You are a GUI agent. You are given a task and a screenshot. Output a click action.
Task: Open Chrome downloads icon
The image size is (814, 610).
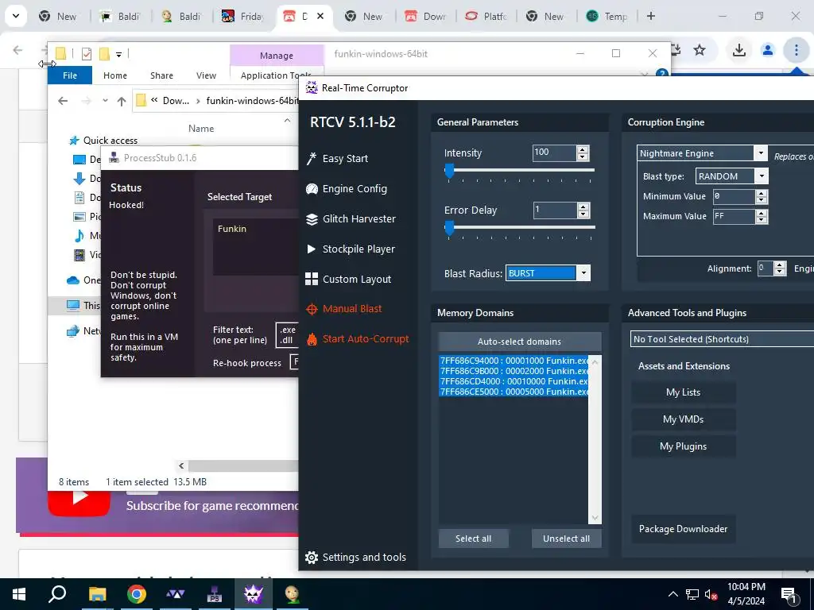(739, 50)
